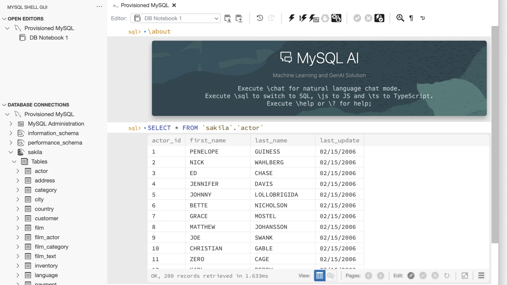Expand the actor table node
Screen dimensions: 507x285
18,171
